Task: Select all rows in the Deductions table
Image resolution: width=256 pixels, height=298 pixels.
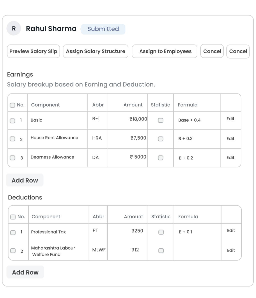Action: coord(13,217)
